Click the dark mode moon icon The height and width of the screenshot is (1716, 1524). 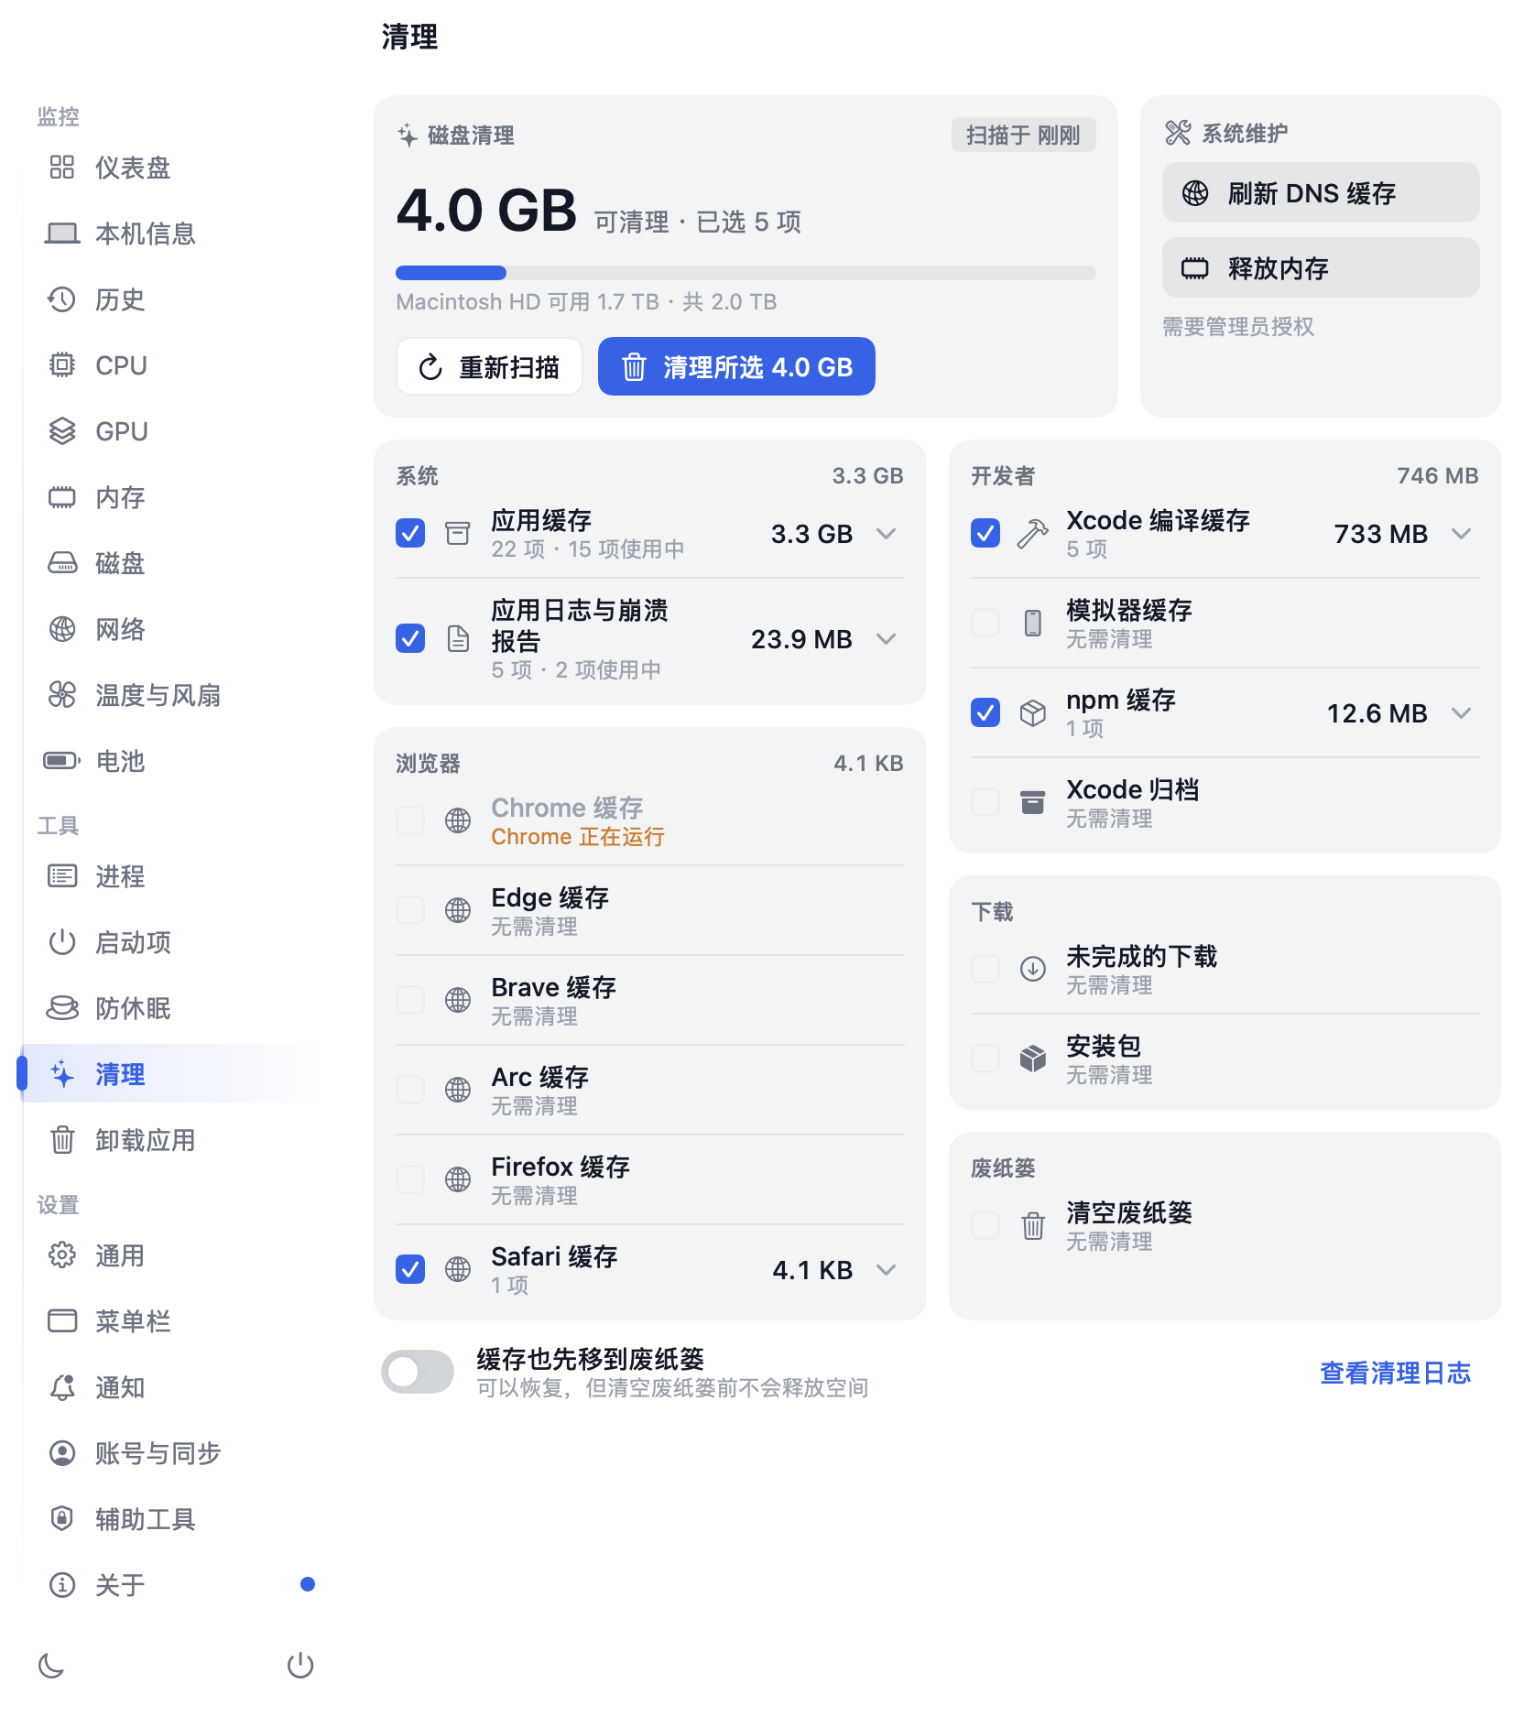tap(51, 1665)
